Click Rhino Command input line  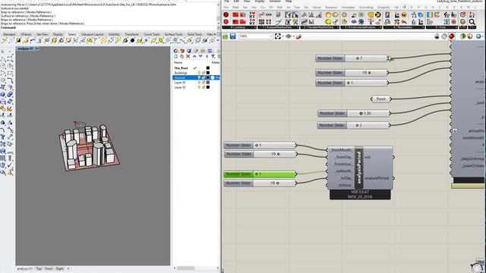pyautogui.click(x=109, y=27)
